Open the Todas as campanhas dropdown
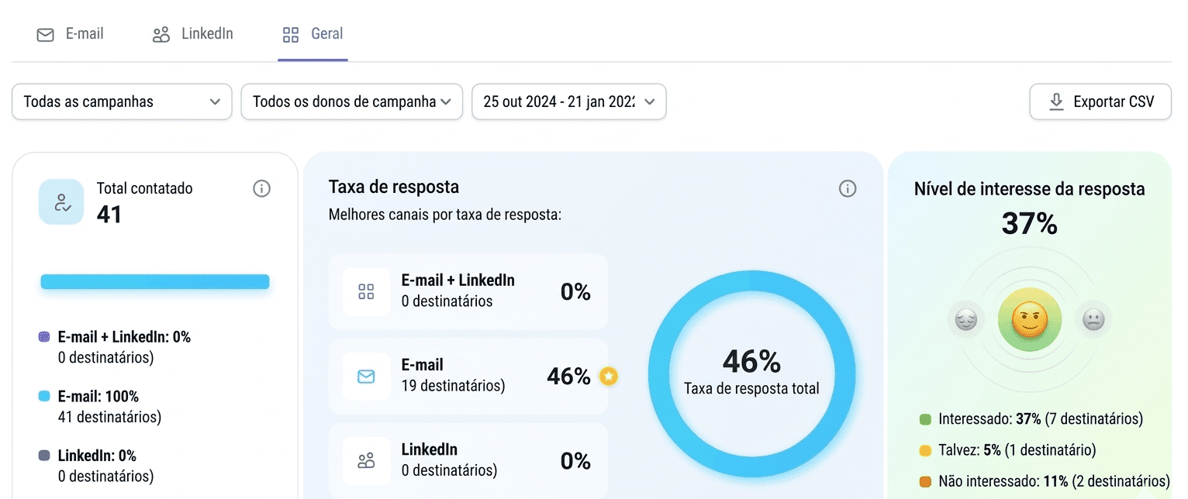Viewport: 1188px width, 499px height. pos(122,102)
